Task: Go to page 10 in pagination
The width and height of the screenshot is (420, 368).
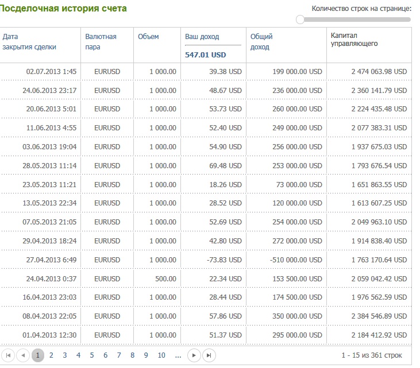Action: (161, 355)
